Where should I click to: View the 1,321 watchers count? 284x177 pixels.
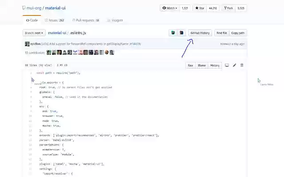click(x=185, y=8)
